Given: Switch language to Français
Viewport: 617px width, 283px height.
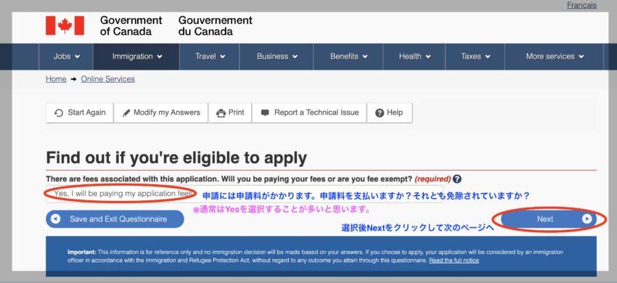Looking at the screenshot, I should pyautogui.click(x=581, y=5).
